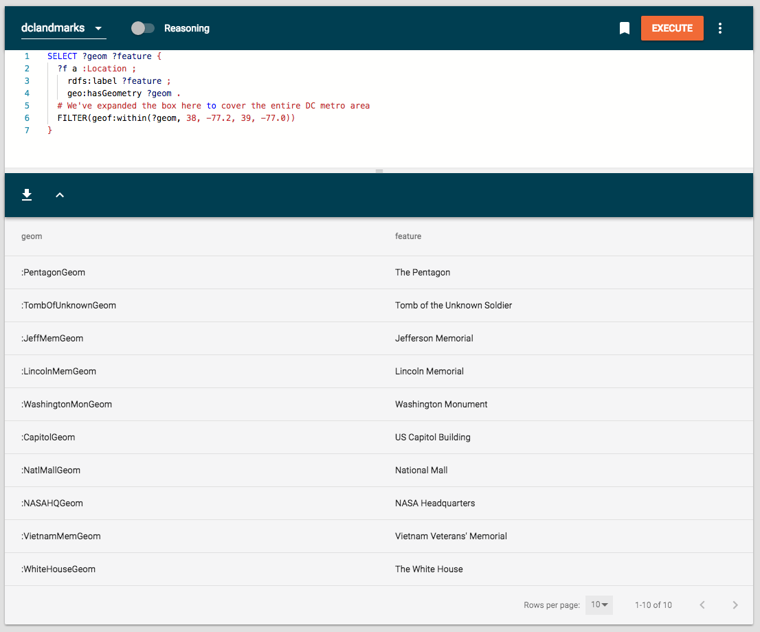Click 'rdfs:label ?feature' query line
The height and width of the screenshot is (632, 760).
[x=119, y=81]
